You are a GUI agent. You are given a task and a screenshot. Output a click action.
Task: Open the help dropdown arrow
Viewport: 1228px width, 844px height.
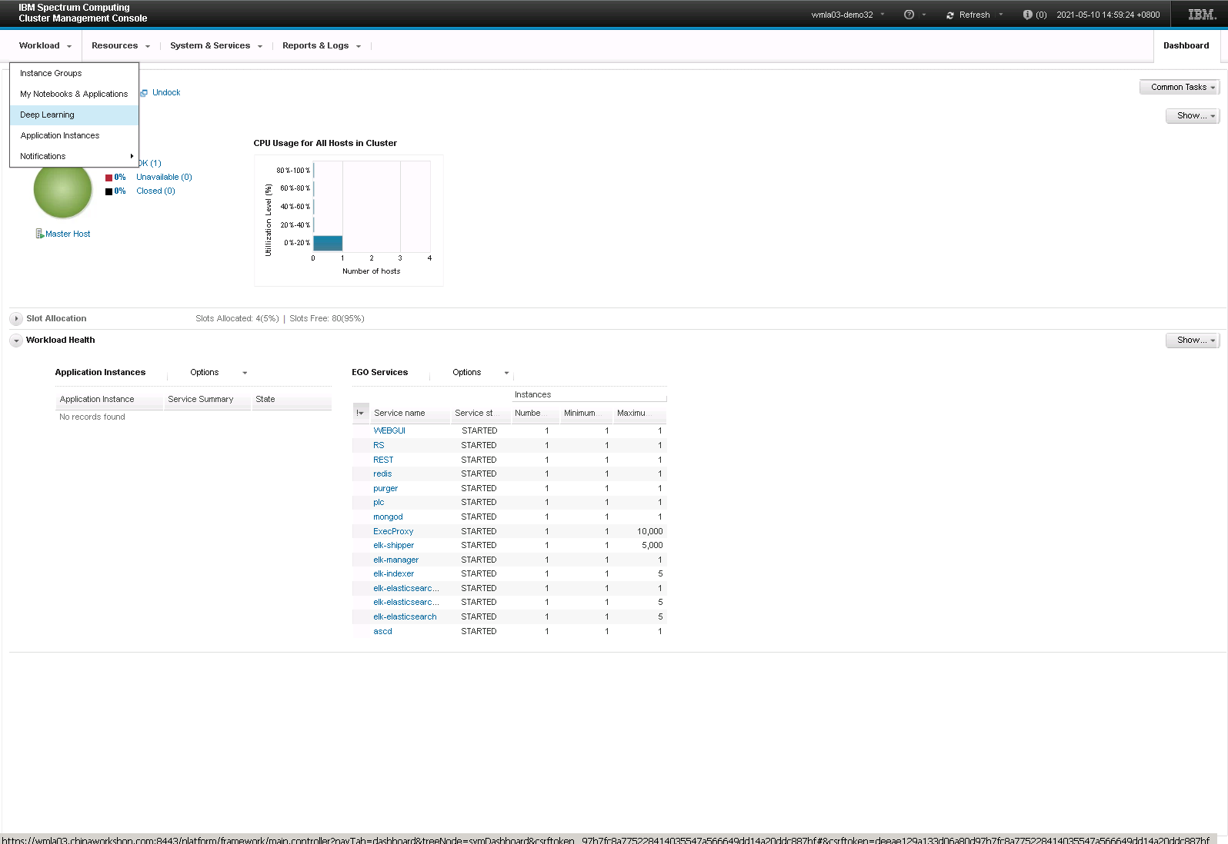(924, 15)
